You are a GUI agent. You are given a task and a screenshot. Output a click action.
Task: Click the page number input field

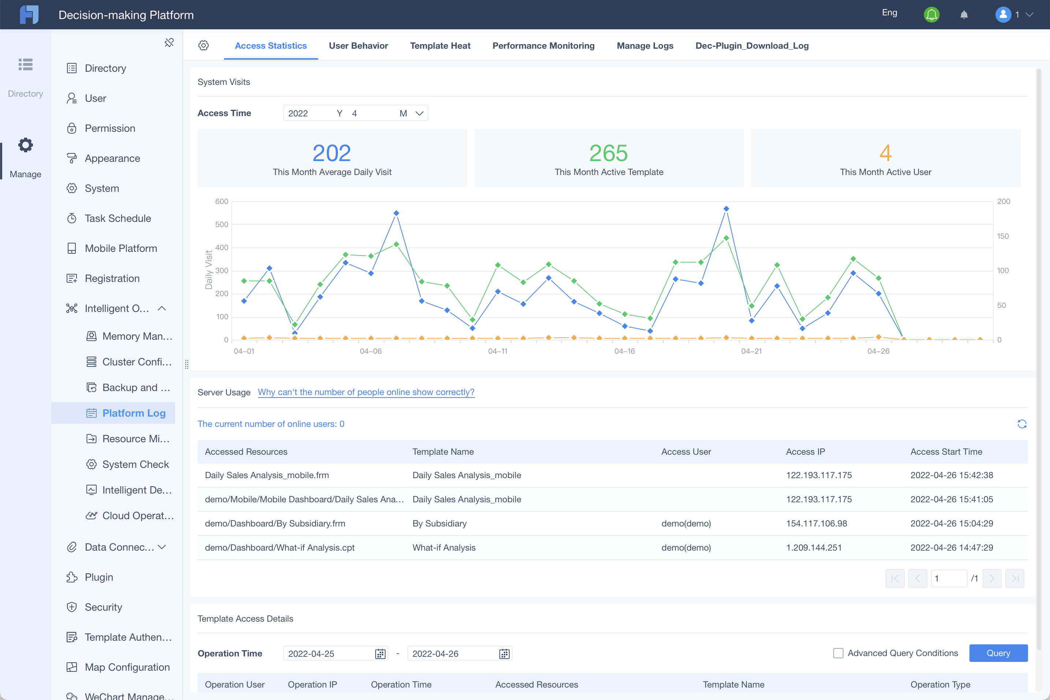tap(949, 578)
